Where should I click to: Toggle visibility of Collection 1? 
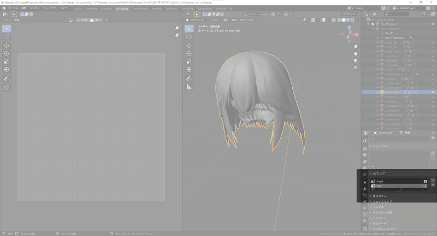(433, 24)
